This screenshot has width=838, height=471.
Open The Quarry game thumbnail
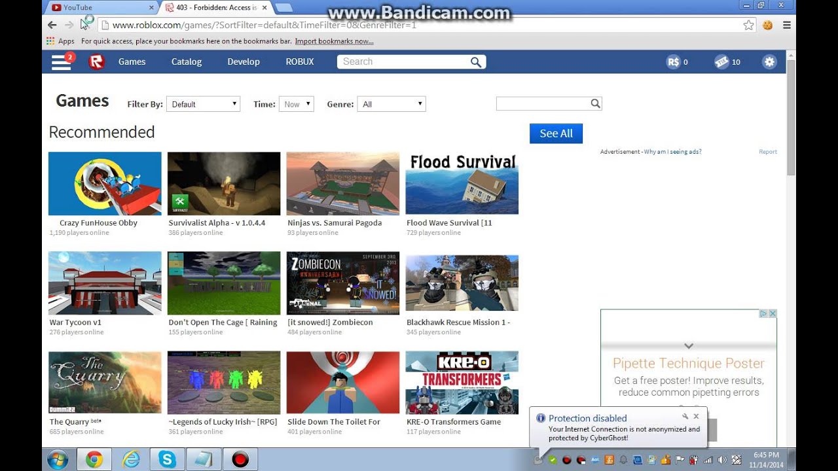click(105, 382)
